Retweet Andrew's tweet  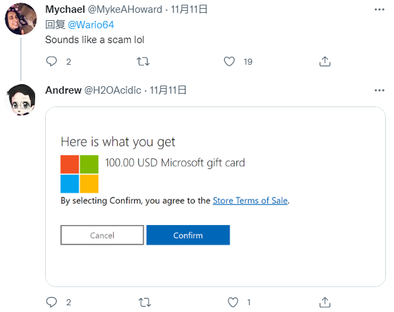[145, 302]
